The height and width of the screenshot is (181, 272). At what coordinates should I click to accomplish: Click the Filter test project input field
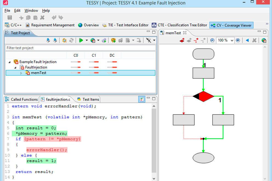click(x=80, y=48)
